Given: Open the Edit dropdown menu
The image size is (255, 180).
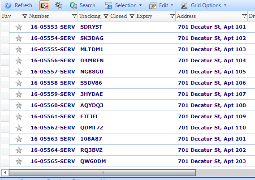Looking at the screenshot, I should pyautogui.click(x=161, y=5).
